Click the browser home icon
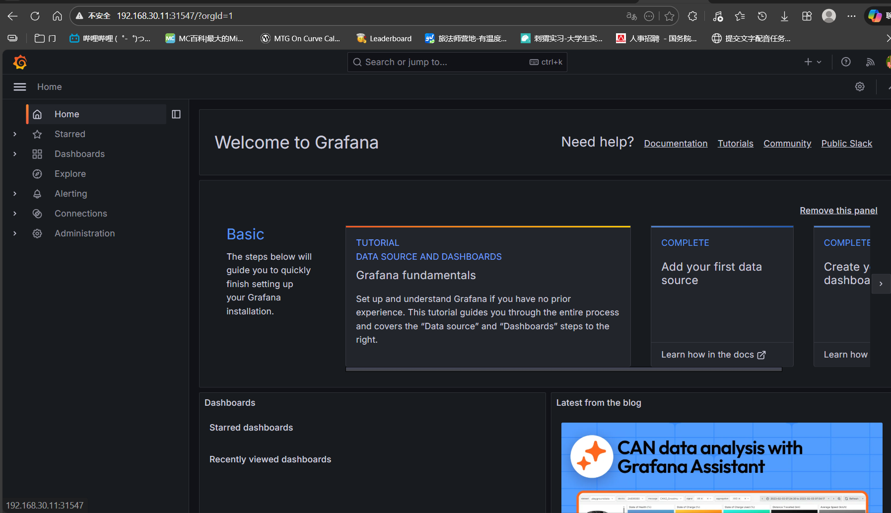Viewport: 891px width, 513px height. click(x=57, y=16)
